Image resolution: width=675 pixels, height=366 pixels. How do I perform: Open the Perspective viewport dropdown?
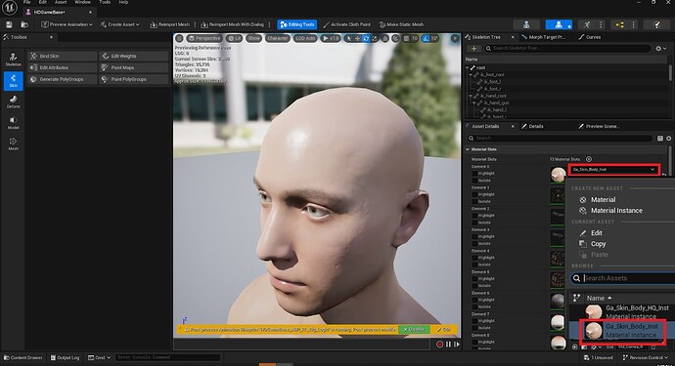click(204, 39)
